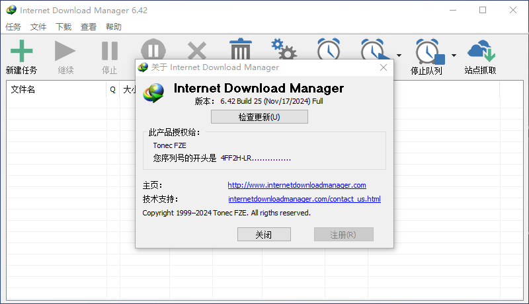Click the trash can delete-completed icon
529x304 pixels.
point(241,49)
